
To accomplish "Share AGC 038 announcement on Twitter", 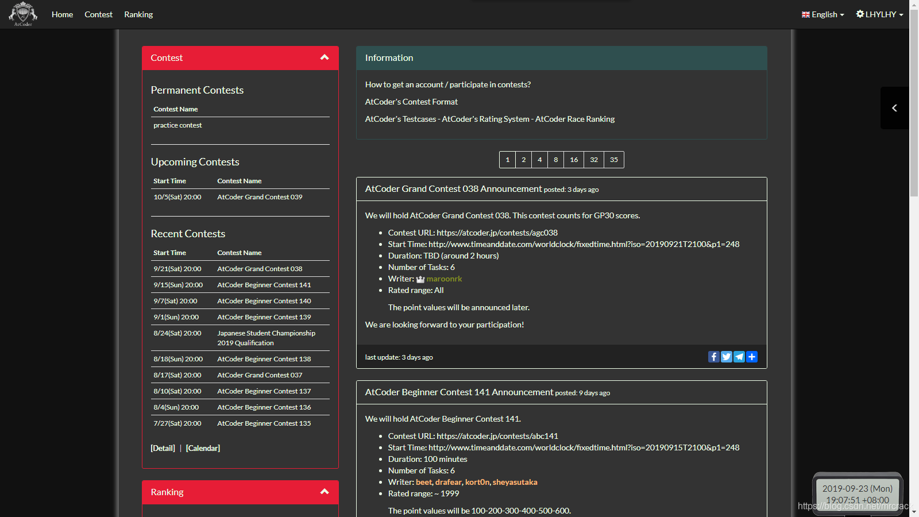I will [x=726, y=357].
